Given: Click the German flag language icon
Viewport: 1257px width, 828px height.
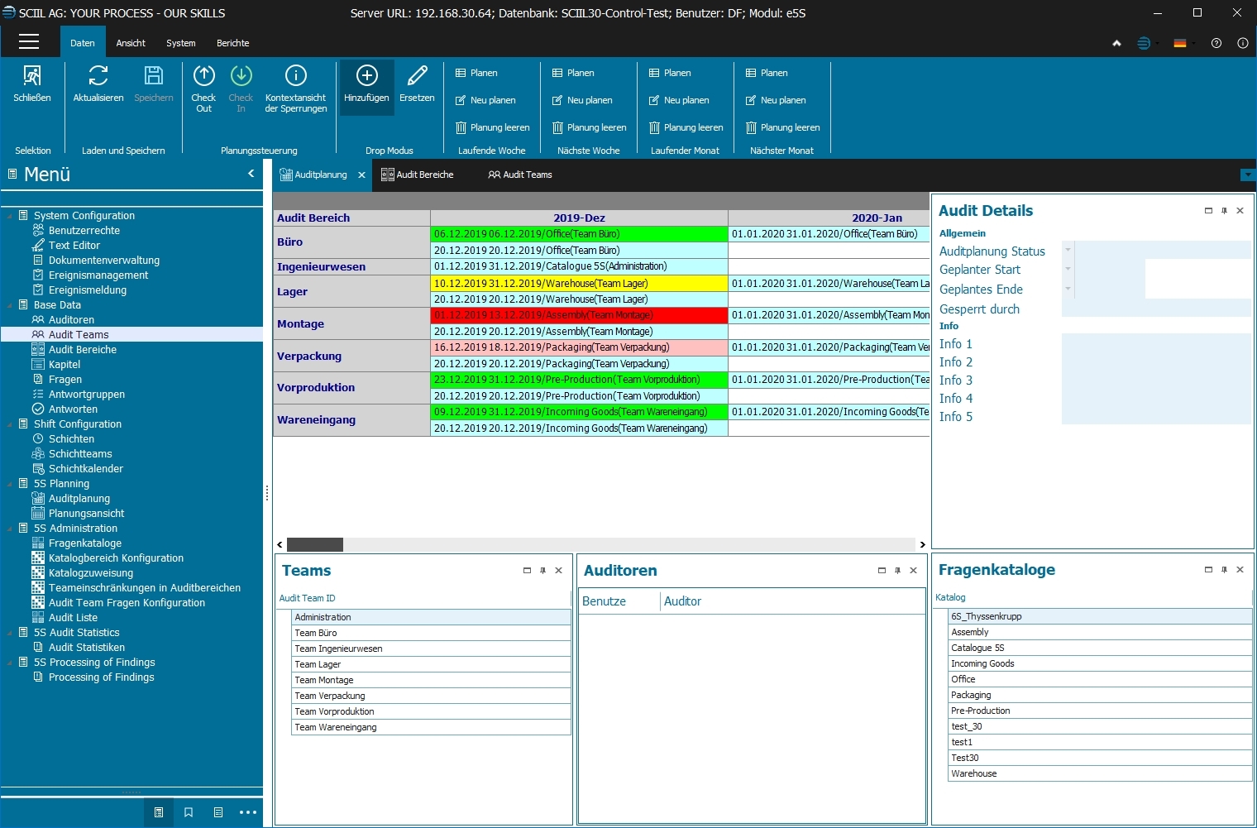Looking at the screenshot, I should pos(1180,43).
